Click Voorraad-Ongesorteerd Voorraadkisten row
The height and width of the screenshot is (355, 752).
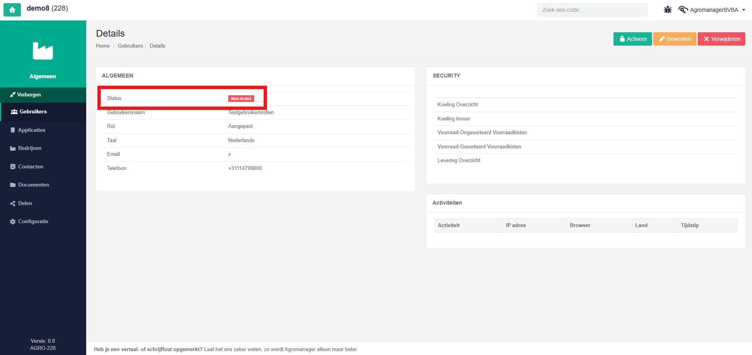pyautogui.click(x=586, y=133)
